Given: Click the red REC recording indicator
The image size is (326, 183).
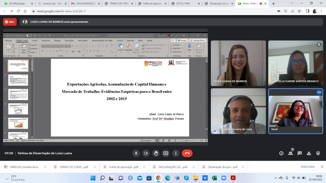Looking at the screenshot, I should click(x=10, y=22).
